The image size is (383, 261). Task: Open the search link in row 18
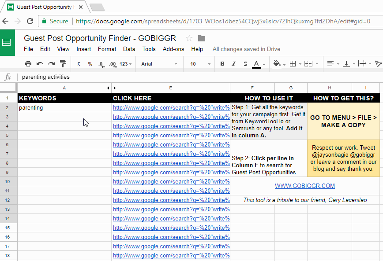tap(171, 256)
